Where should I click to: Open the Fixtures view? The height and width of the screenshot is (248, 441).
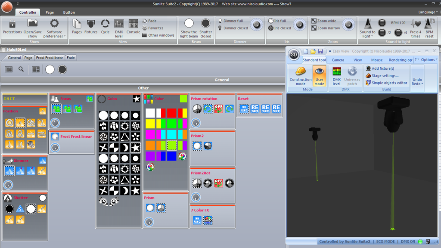(x=91, y=26)
